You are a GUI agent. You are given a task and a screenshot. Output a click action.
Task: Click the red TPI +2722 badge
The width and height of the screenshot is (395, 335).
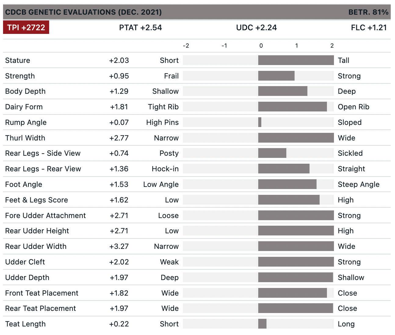pos(26,27)
